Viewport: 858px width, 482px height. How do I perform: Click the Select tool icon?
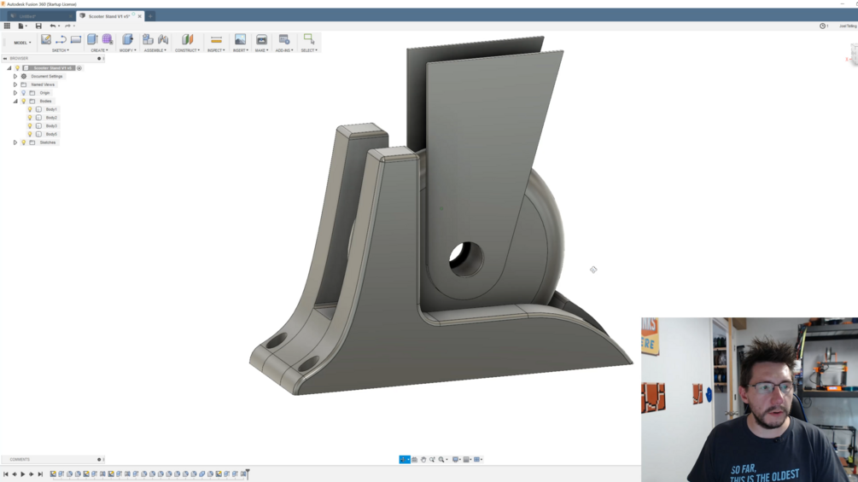pyautogui.click(x=309, y=39)
